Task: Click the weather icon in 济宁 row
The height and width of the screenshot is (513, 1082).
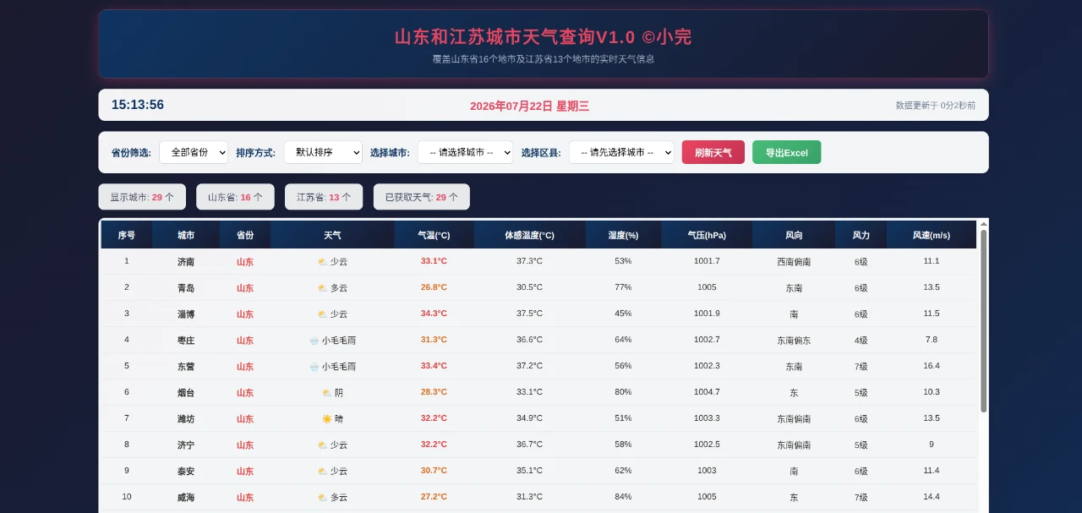Action: 322,445
